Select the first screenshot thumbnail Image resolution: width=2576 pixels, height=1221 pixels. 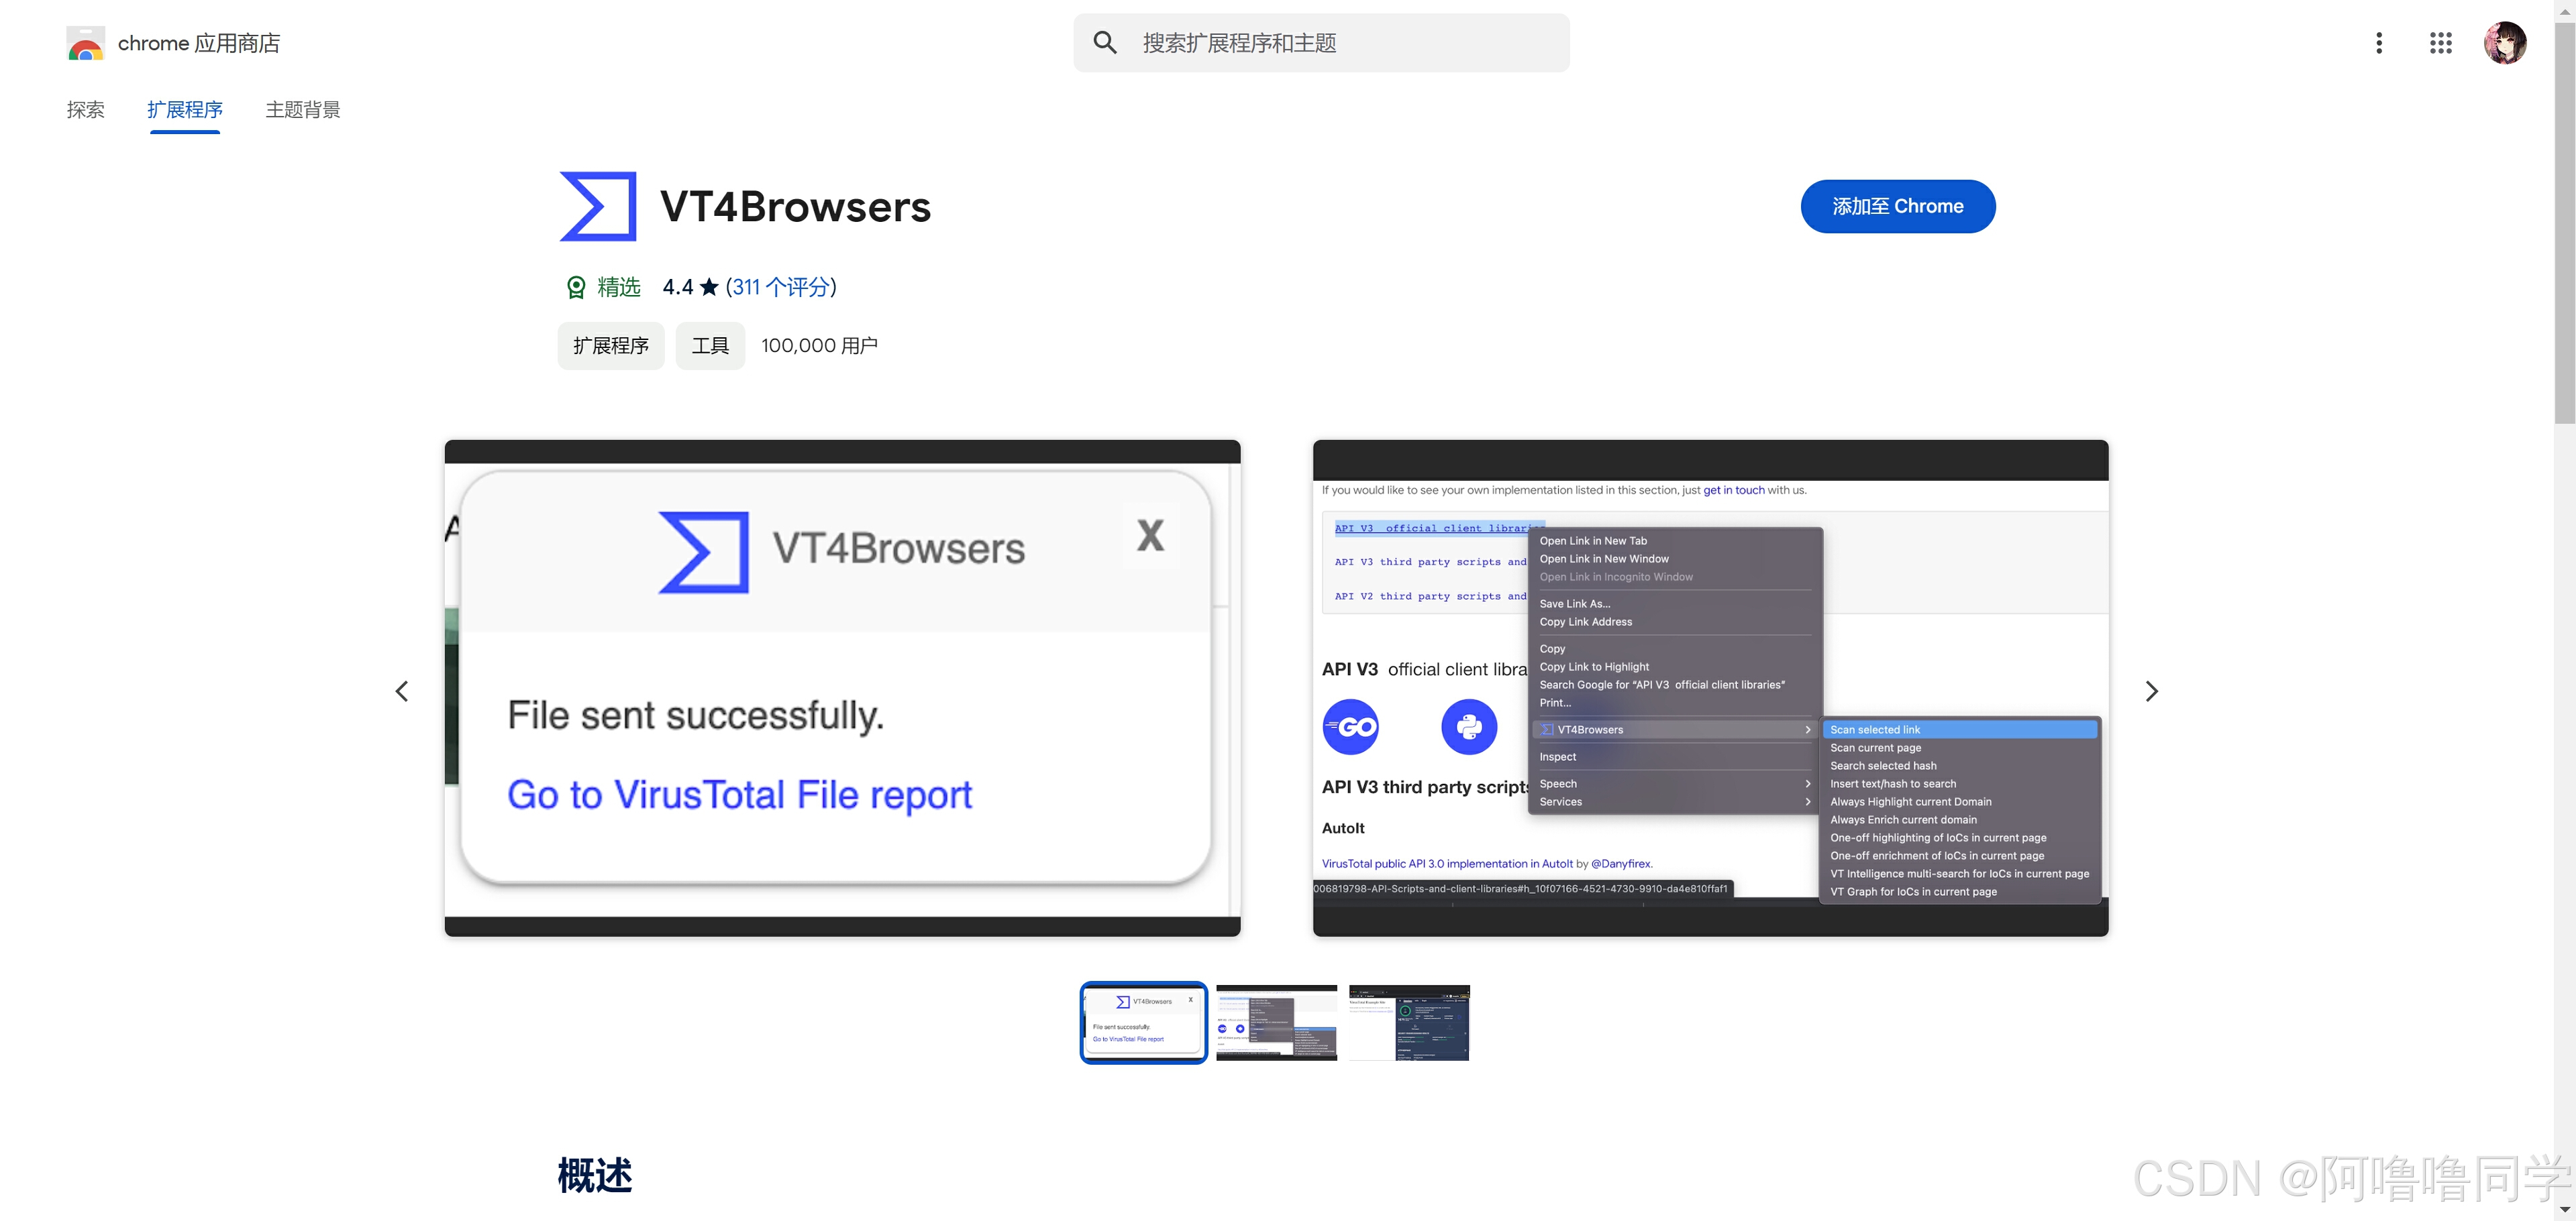[1143, 1022]
